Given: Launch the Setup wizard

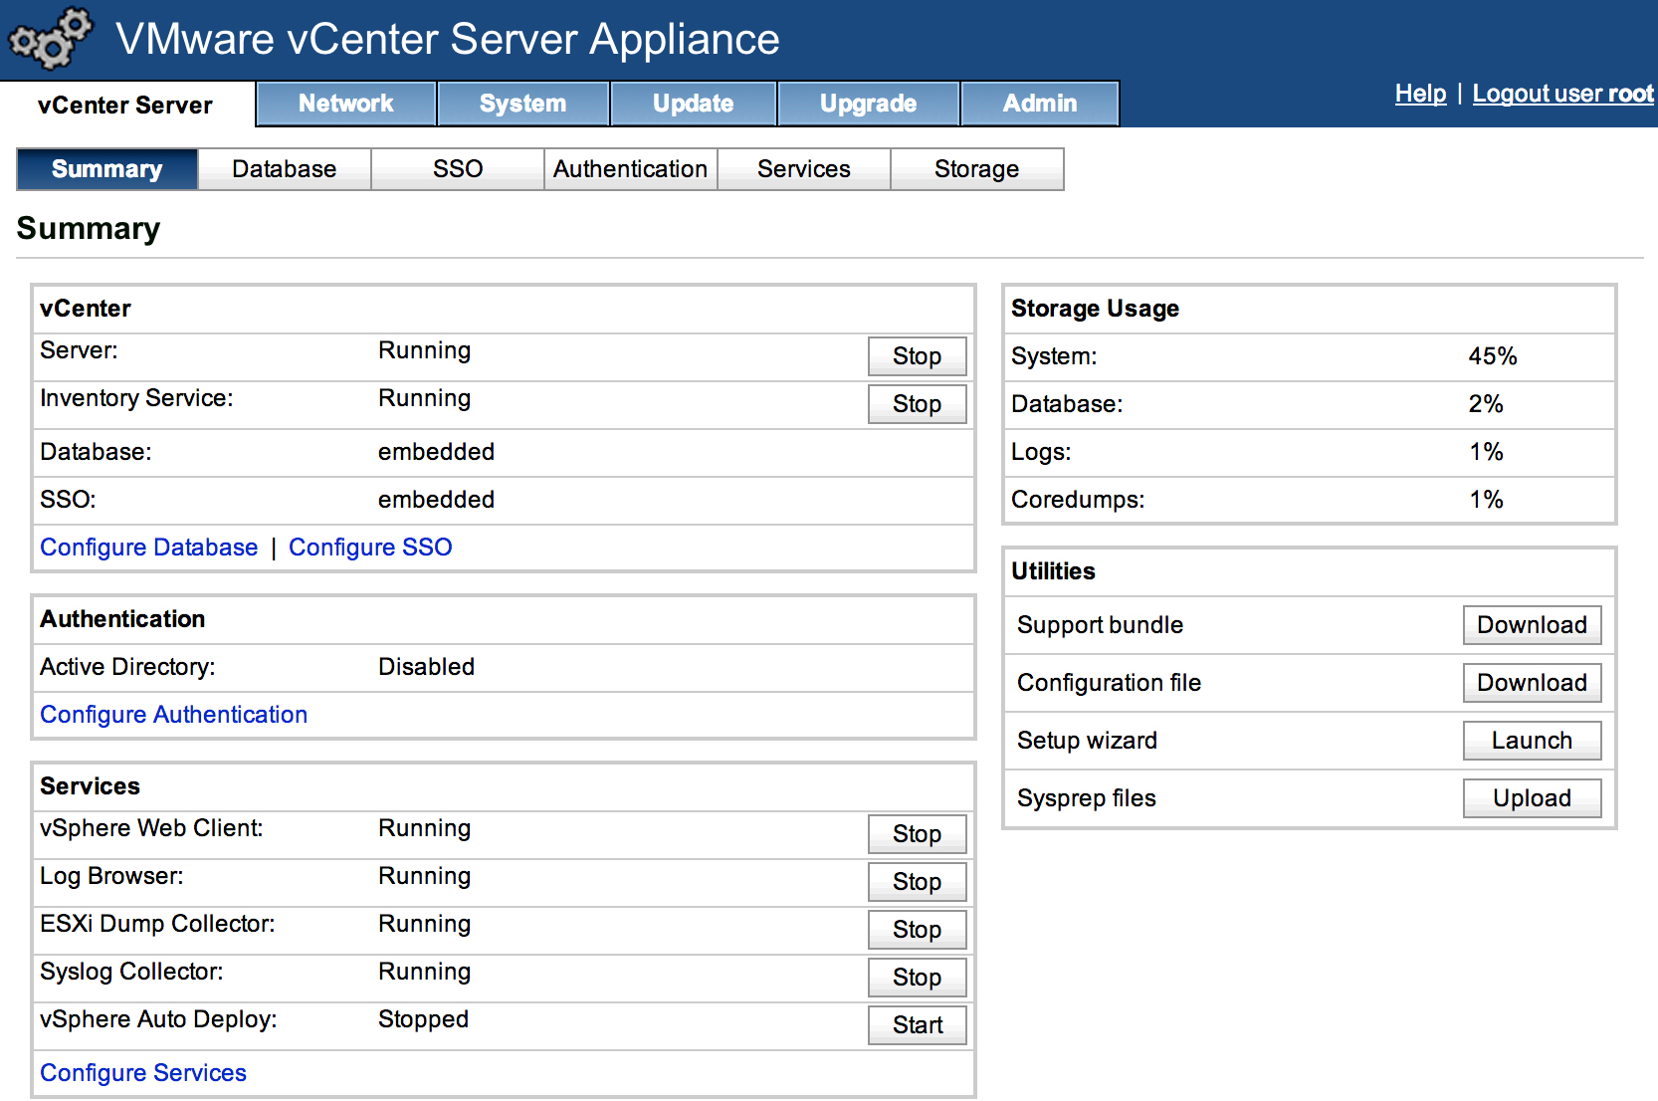Looking at the screenshot, I should pyautogui.click(x=1532, y=741).
